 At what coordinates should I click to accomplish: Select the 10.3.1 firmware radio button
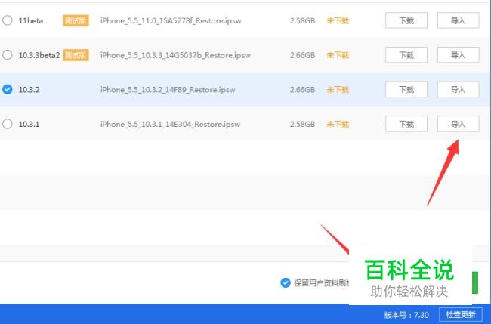[8, 124]
